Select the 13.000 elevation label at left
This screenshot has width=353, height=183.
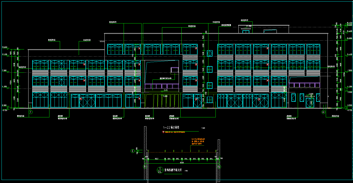click(x=5, y=47)
